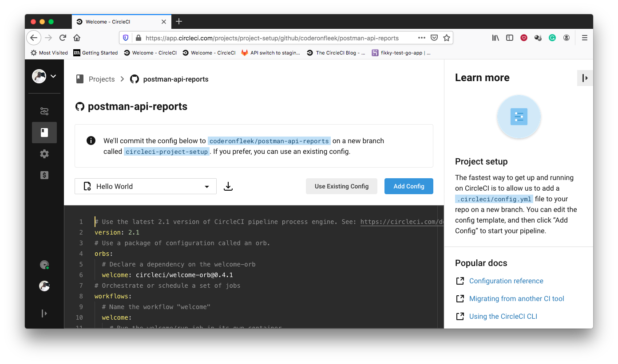Toggle the Firefox tracking protection shield
Image resolution: width=618 pixels, height=364 pixels.
tap(126, 38)
